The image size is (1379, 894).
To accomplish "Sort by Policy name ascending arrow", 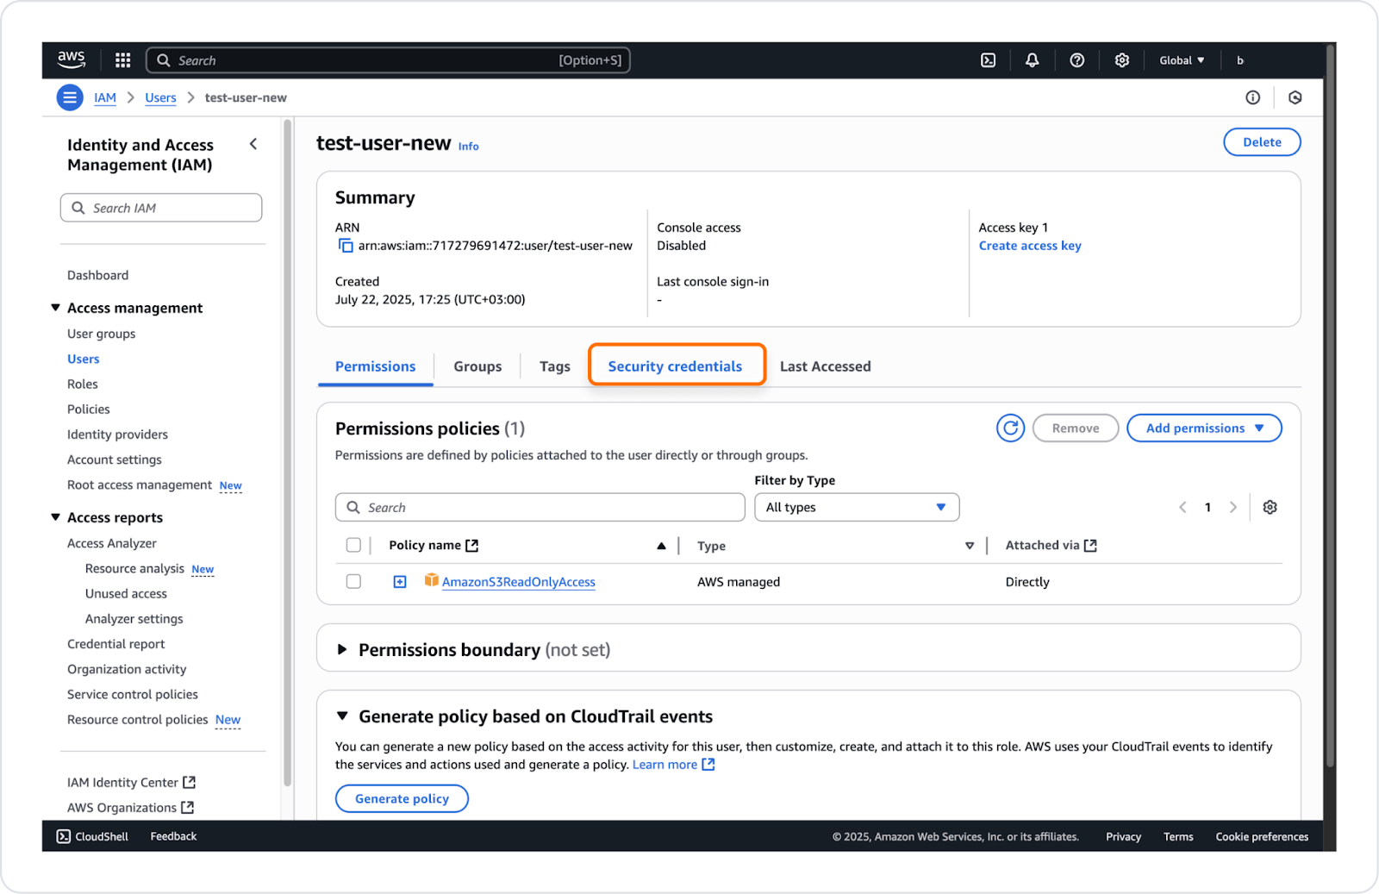I will tap(661, 546).
